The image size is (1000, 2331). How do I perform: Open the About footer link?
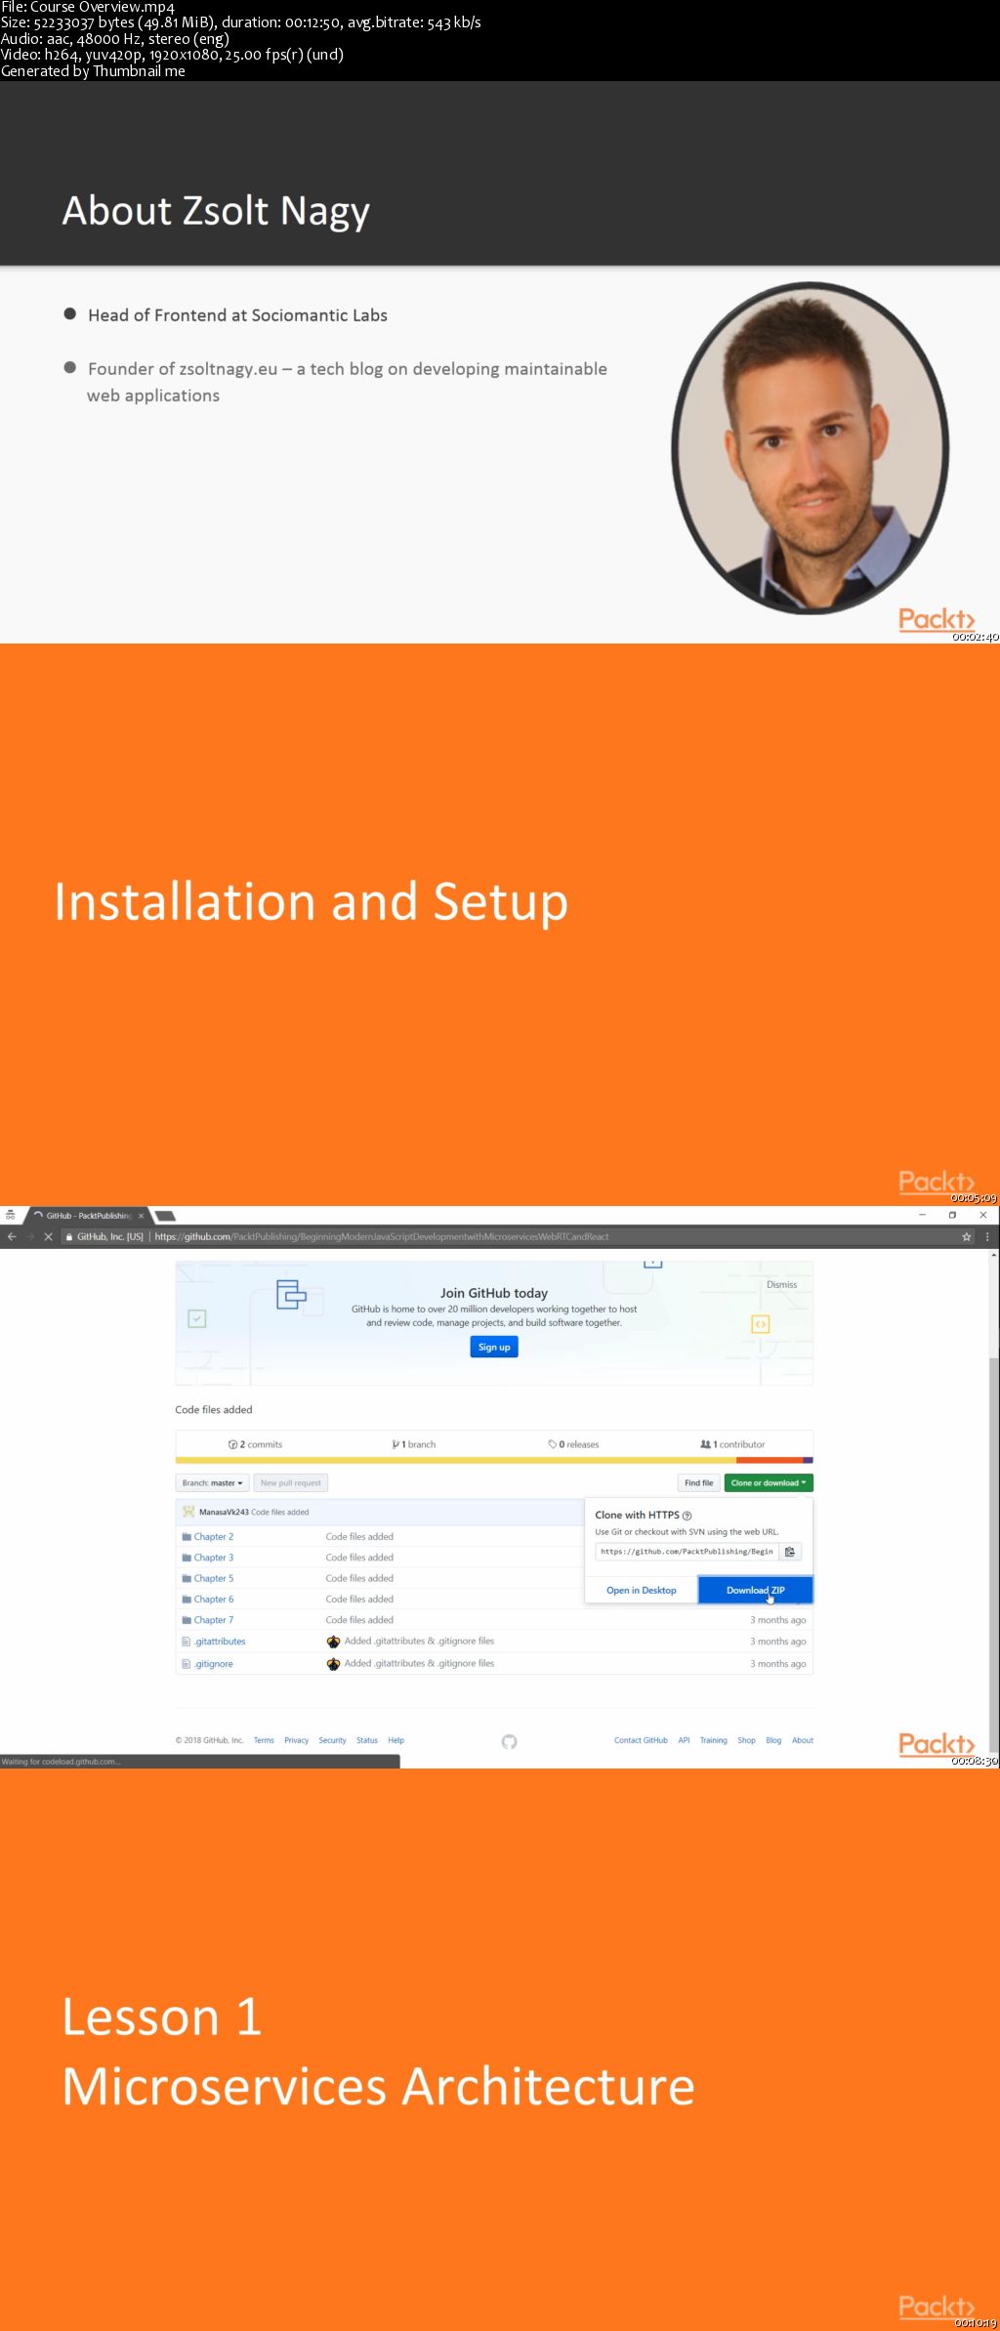(803, 1740)
